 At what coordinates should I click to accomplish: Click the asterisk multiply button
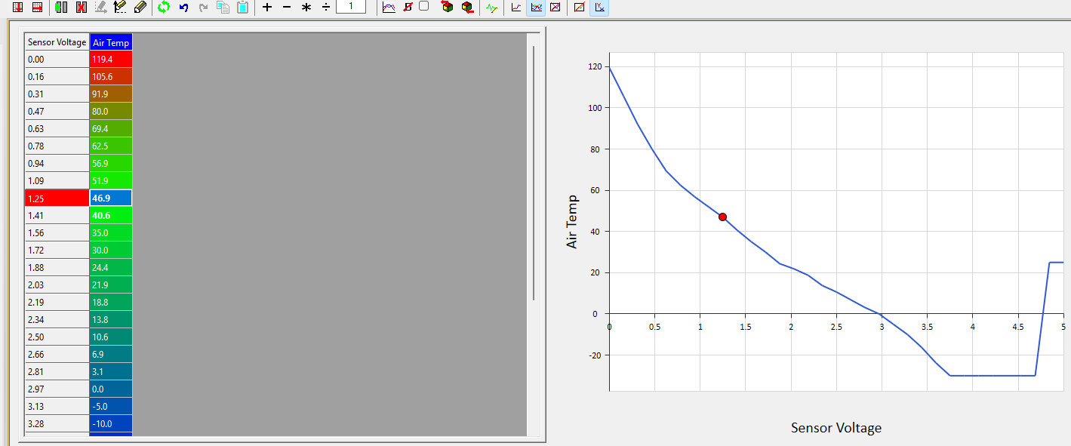(306, 8)
